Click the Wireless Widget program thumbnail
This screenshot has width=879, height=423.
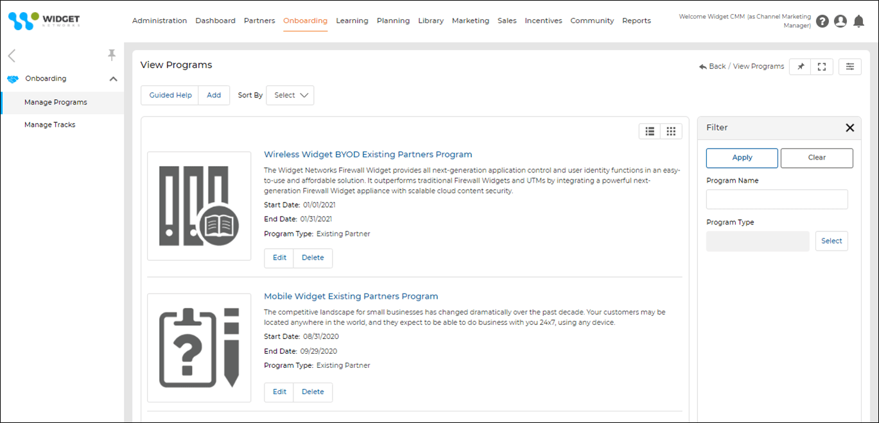[199, 206]
